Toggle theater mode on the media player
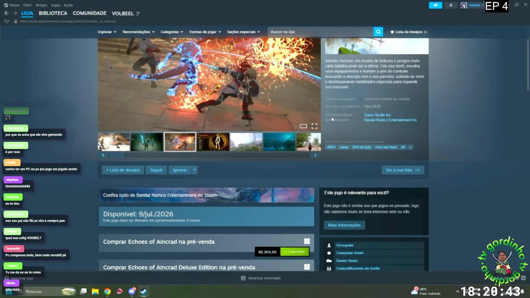Image resolution: width=530 pixels, height=298 pixels. 303,126
